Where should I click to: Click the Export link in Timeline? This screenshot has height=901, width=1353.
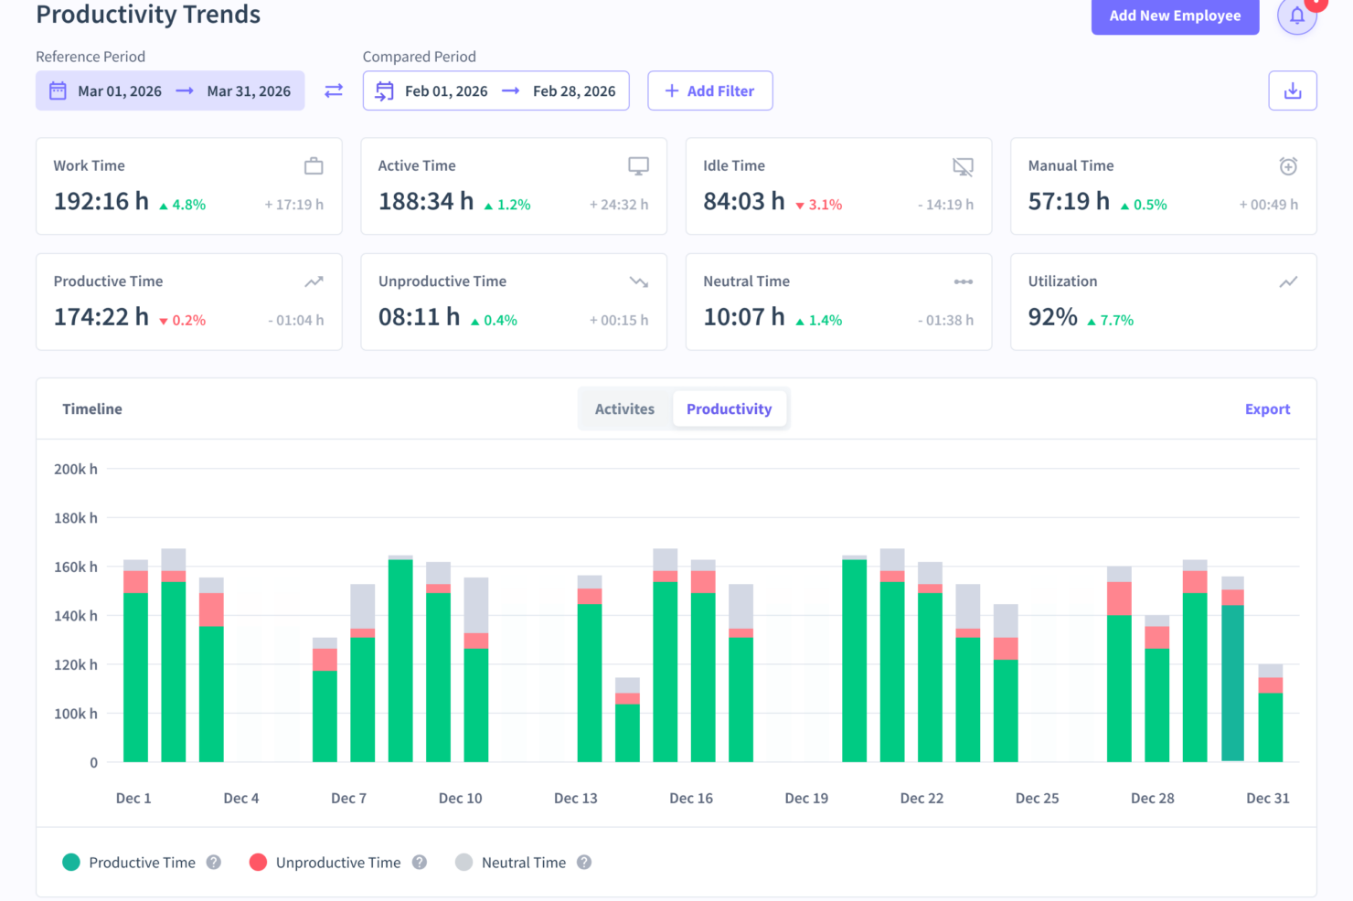point(1267,408)
